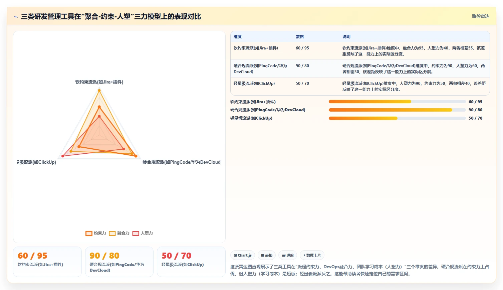Click the 90 / 80 progress bar
Image resolution: width=503 pixels, height=290 pixels.
click(397, 110)
